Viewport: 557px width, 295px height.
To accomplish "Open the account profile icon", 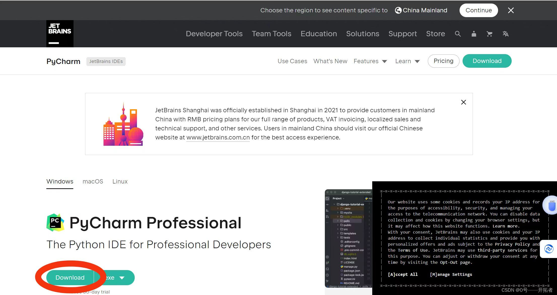I will tap(474, 34).
